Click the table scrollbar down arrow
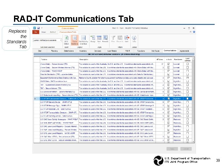Viewport: 224px width, 168px height. [193, 142]
